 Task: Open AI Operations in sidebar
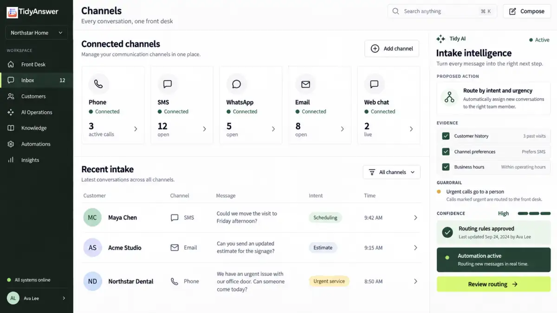36,112
